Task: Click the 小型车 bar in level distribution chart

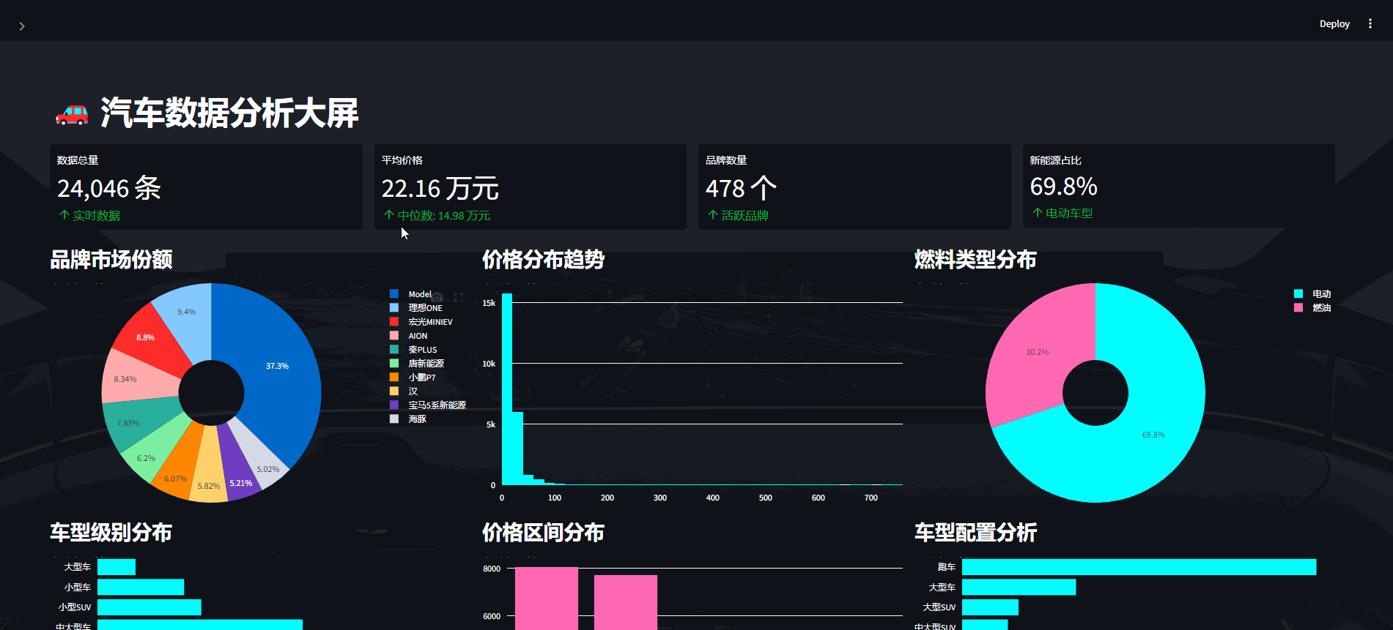Action: 141,588
